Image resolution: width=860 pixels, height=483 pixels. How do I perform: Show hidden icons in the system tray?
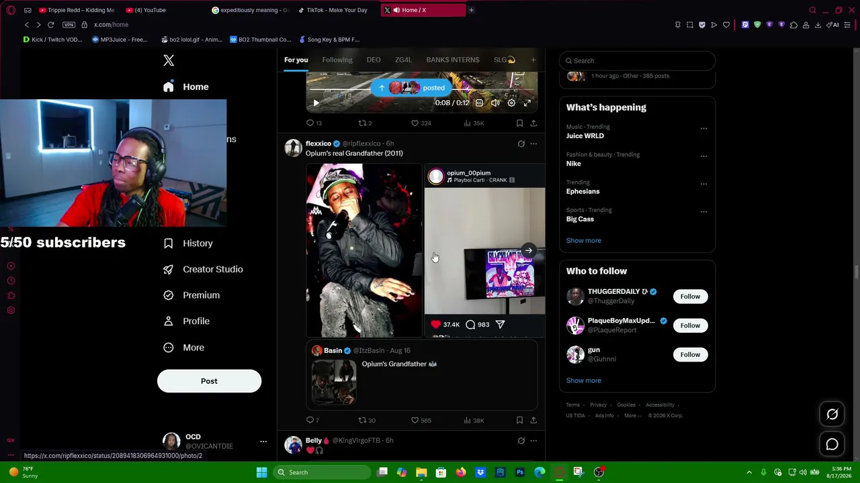pos(749,472)
